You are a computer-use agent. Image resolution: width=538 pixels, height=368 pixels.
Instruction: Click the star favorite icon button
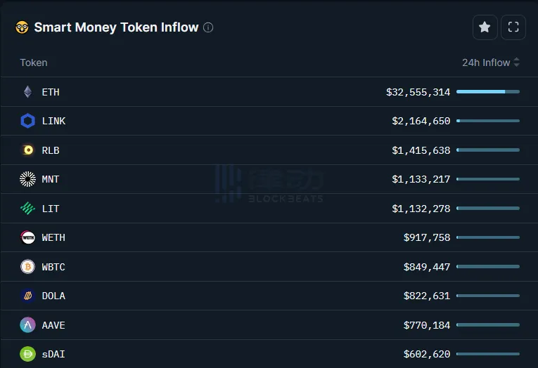pos(485,27)
